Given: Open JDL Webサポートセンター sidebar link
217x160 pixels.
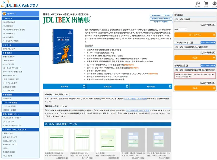Looking at the screenshot, I should pyautogui.click(x=12, y=118).
